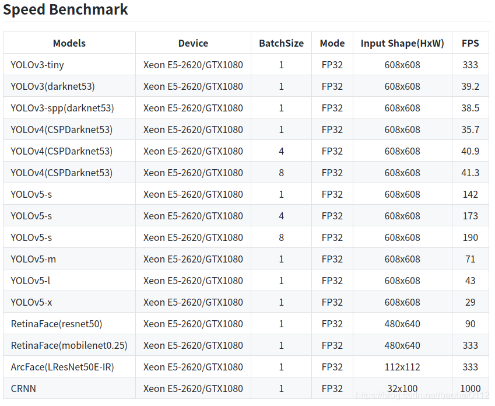Click the Models column header
This screenshot has height=406, width=495.
point(69,43)
